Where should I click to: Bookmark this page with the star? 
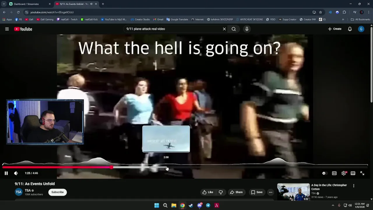click(321, 12)
